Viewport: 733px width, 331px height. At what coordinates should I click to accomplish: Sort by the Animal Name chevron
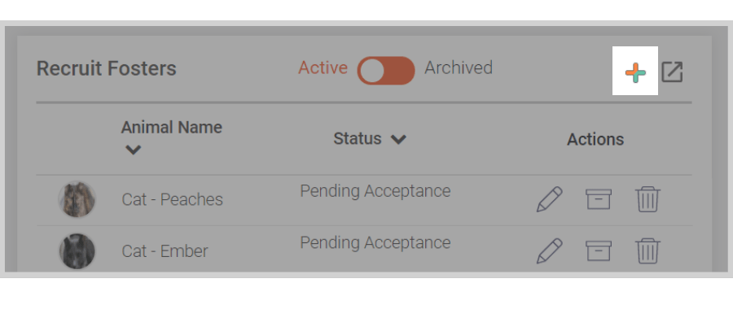134,150
